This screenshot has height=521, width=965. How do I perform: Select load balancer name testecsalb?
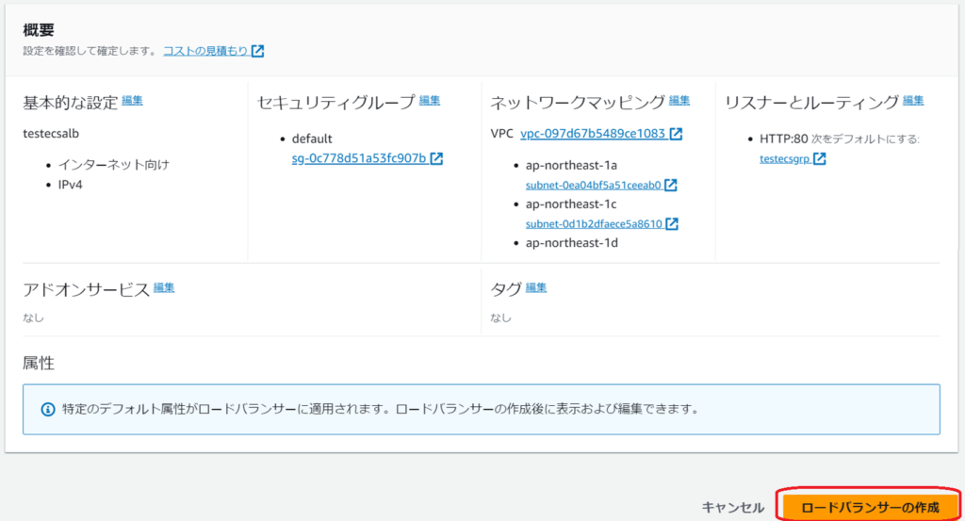click(x=51, y=134)
